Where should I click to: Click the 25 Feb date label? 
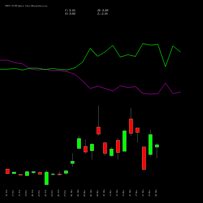pyautogui.click(x=52, y=193)
